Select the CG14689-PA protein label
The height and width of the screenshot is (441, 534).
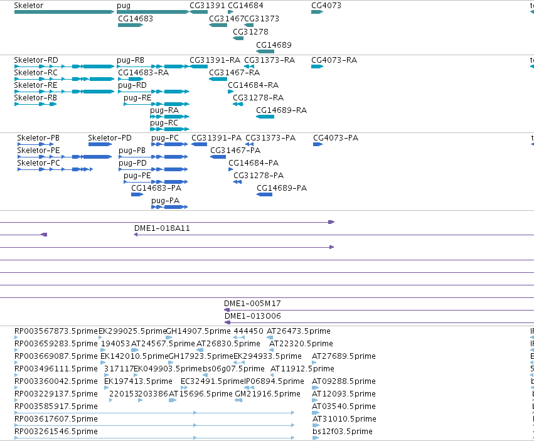point(282,188)
